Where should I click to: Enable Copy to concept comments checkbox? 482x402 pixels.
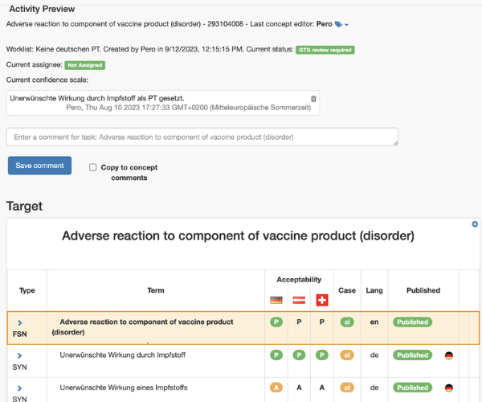pos(93,167)
